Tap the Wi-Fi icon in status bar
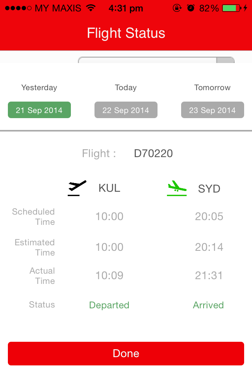The width and height of the screenshot is (252, 378). [91, 7]
